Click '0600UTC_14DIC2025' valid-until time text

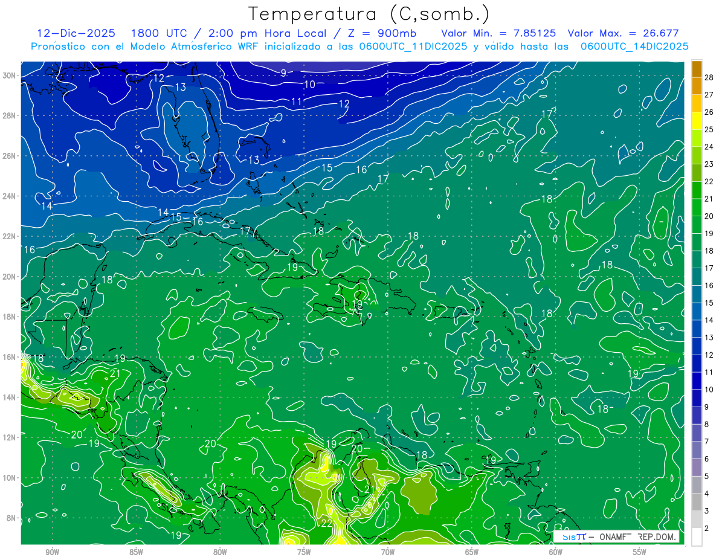point(634,47)
